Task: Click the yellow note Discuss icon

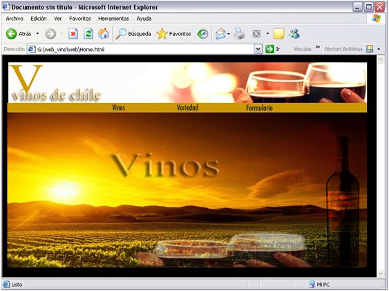Action: point(279,34)
